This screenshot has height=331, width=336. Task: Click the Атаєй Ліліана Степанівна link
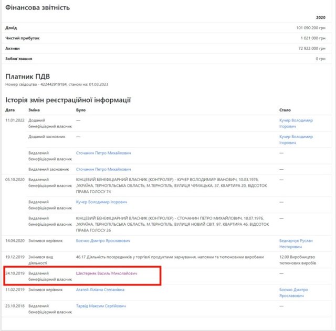click(101, 289)
